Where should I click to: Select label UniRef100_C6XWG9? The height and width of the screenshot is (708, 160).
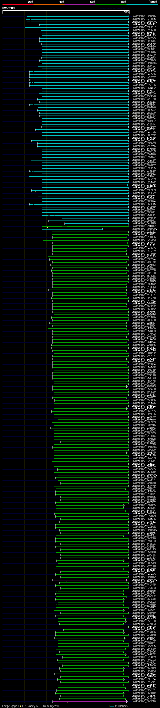(143, 303)
